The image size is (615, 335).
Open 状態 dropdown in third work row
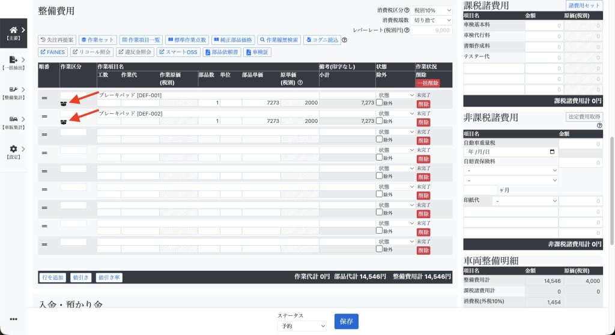[395, 132]
